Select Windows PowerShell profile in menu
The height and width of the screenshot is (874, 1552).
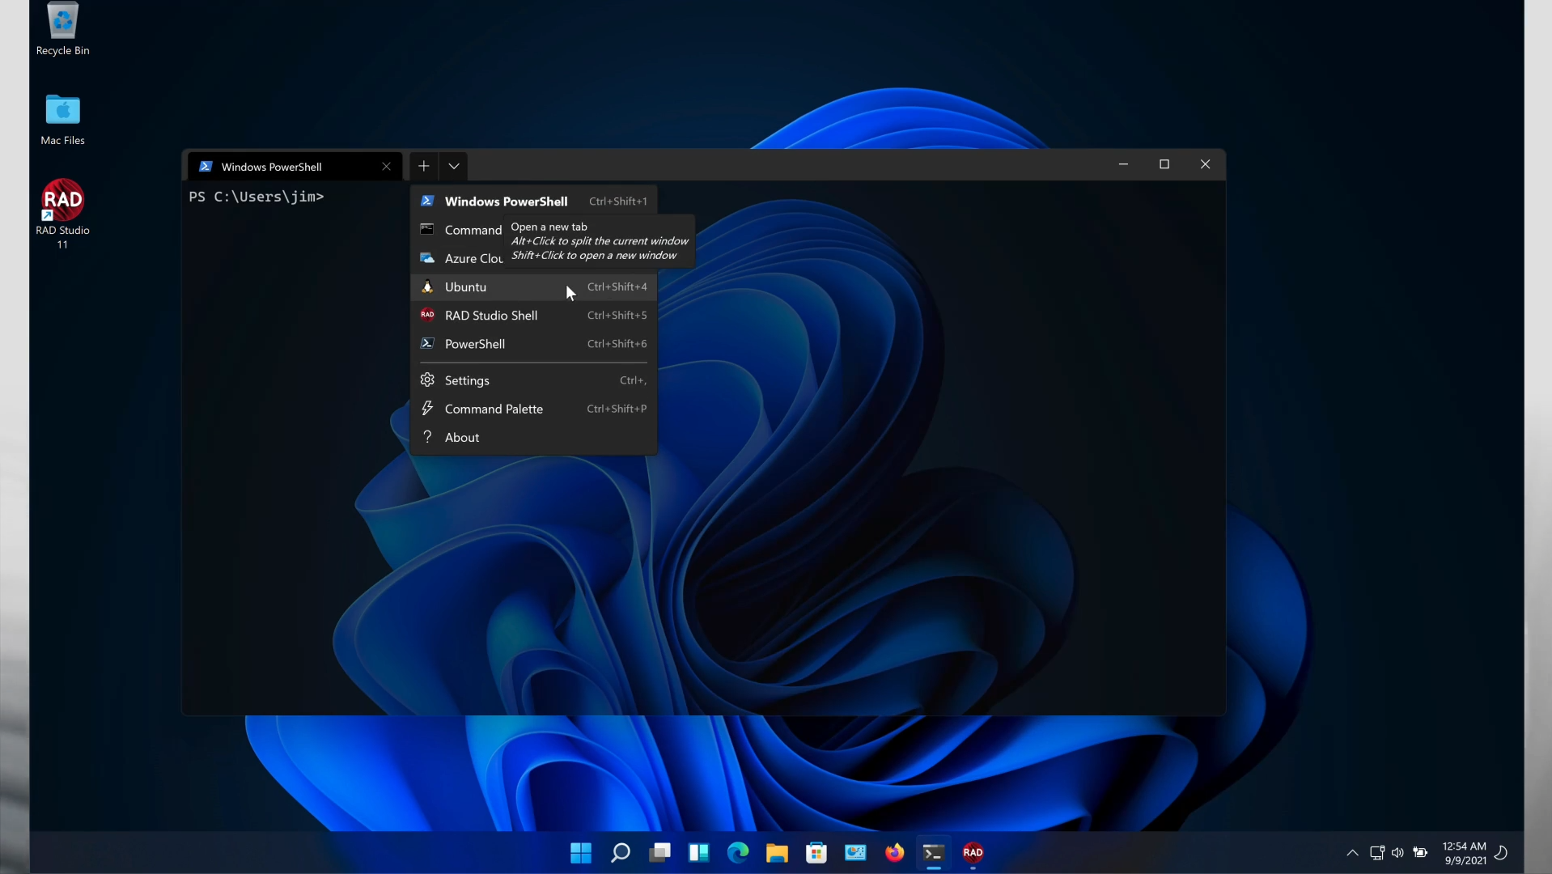click(x=533, y=202)
